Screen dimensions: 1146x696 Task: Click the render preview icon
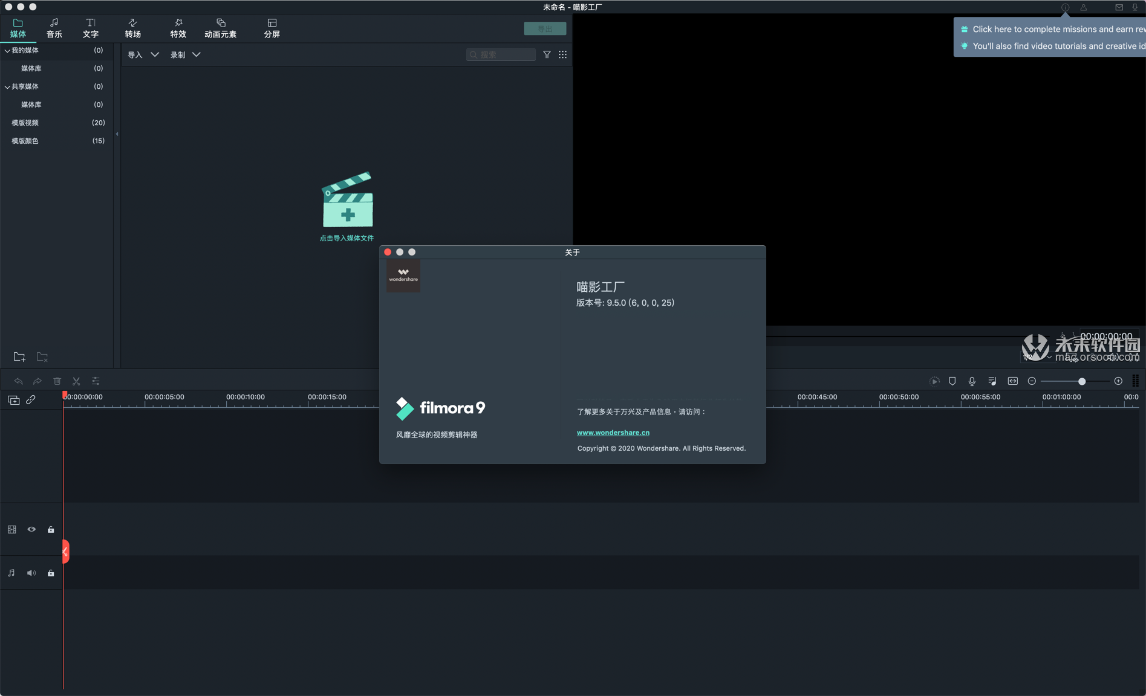(934, 381)
